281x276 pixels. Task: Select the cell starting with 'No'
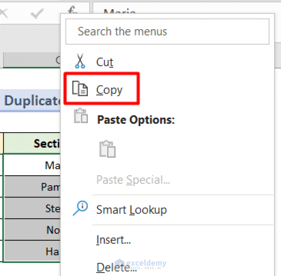point(32,230)
